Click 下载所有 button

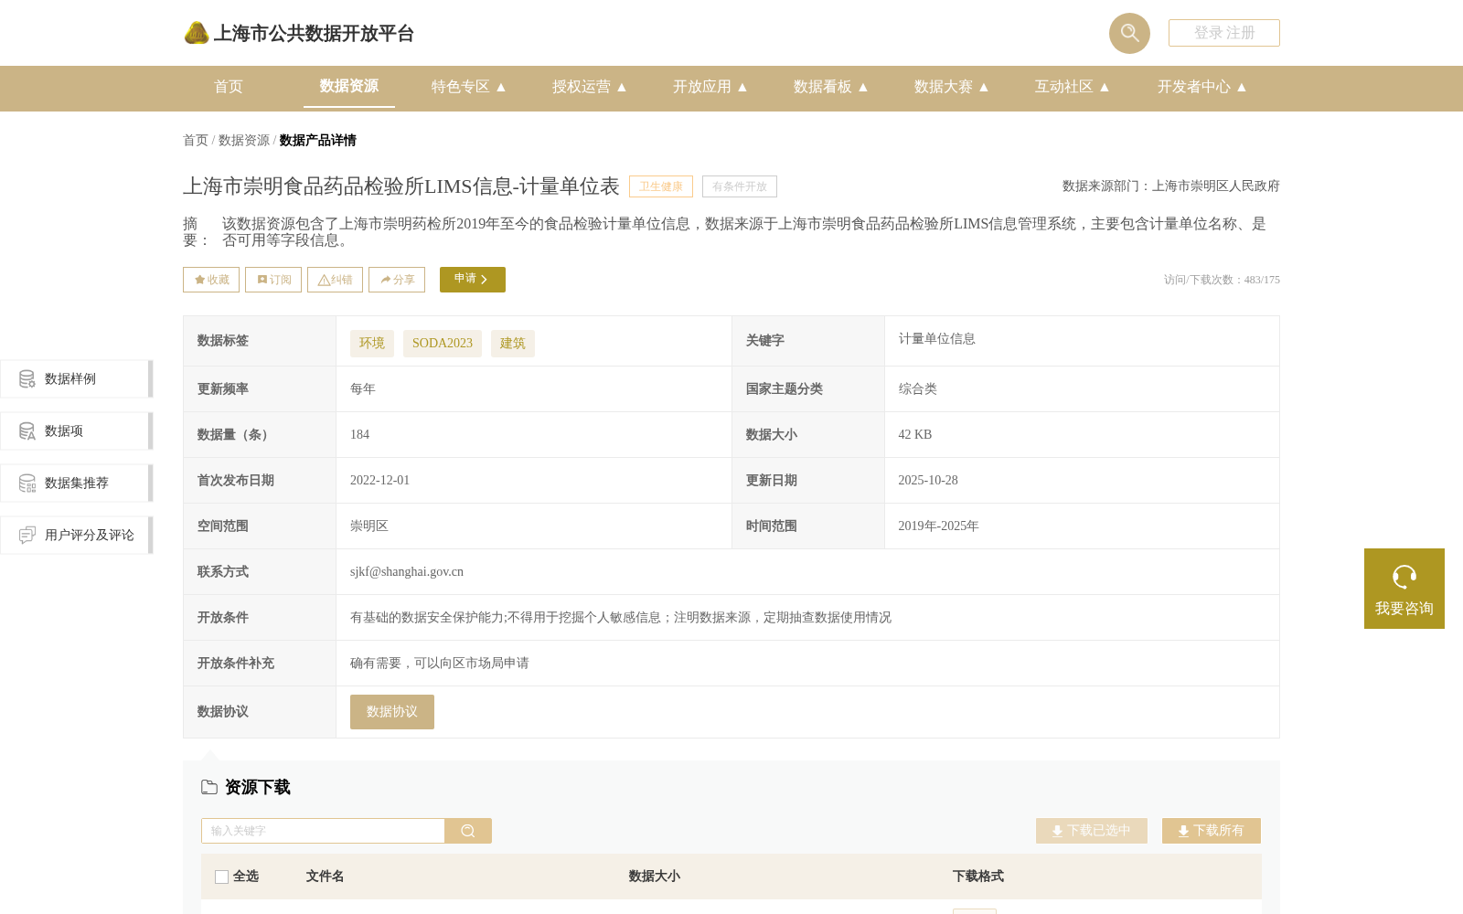(1212, 831)
